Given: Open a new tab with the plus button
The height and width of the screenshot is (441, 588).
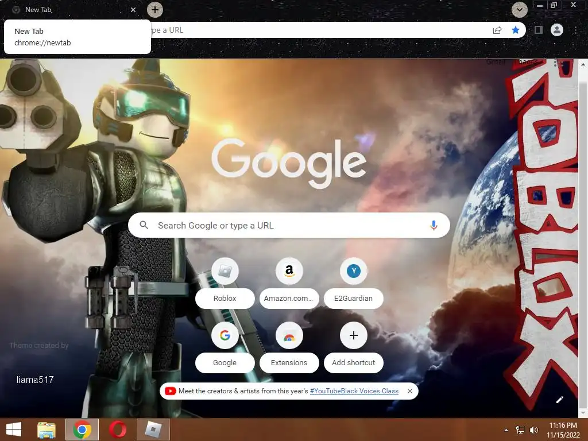Looking at the screenshot, I should tap(155, 10).
